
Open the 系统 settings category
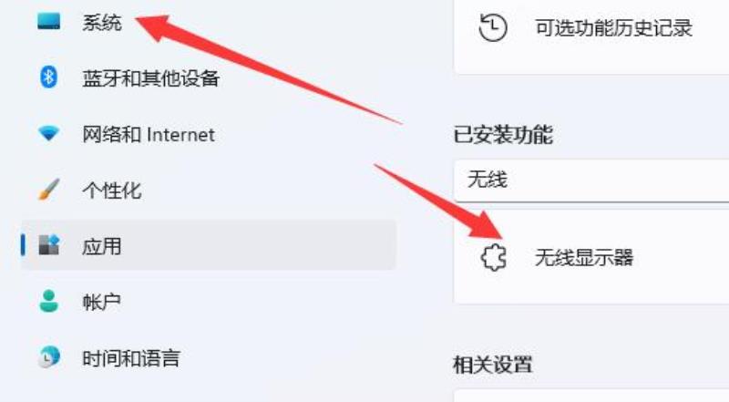pos(102,22)
